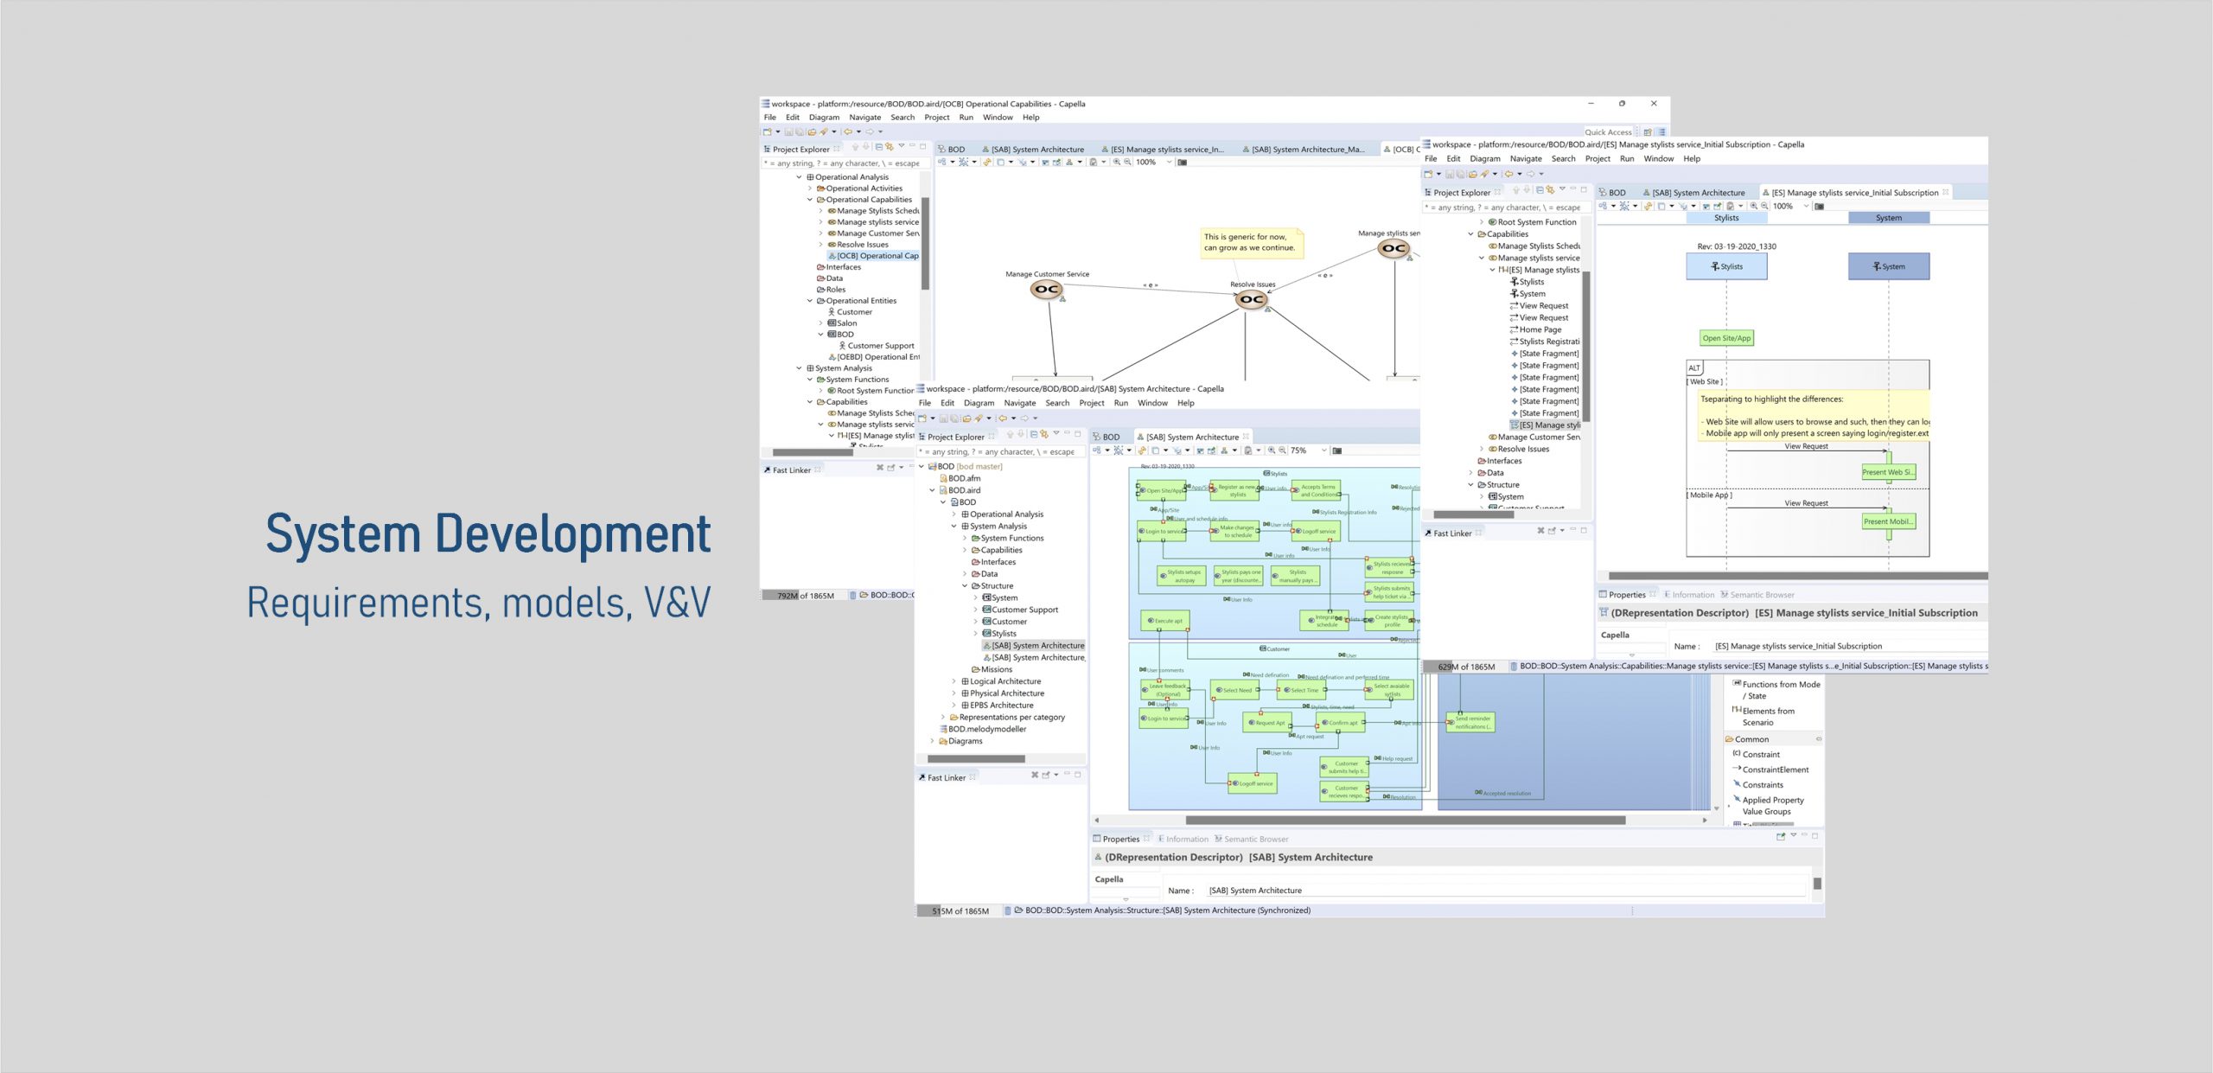Select Applied Property Value Groups palette tool

(x=1768, y=806)
